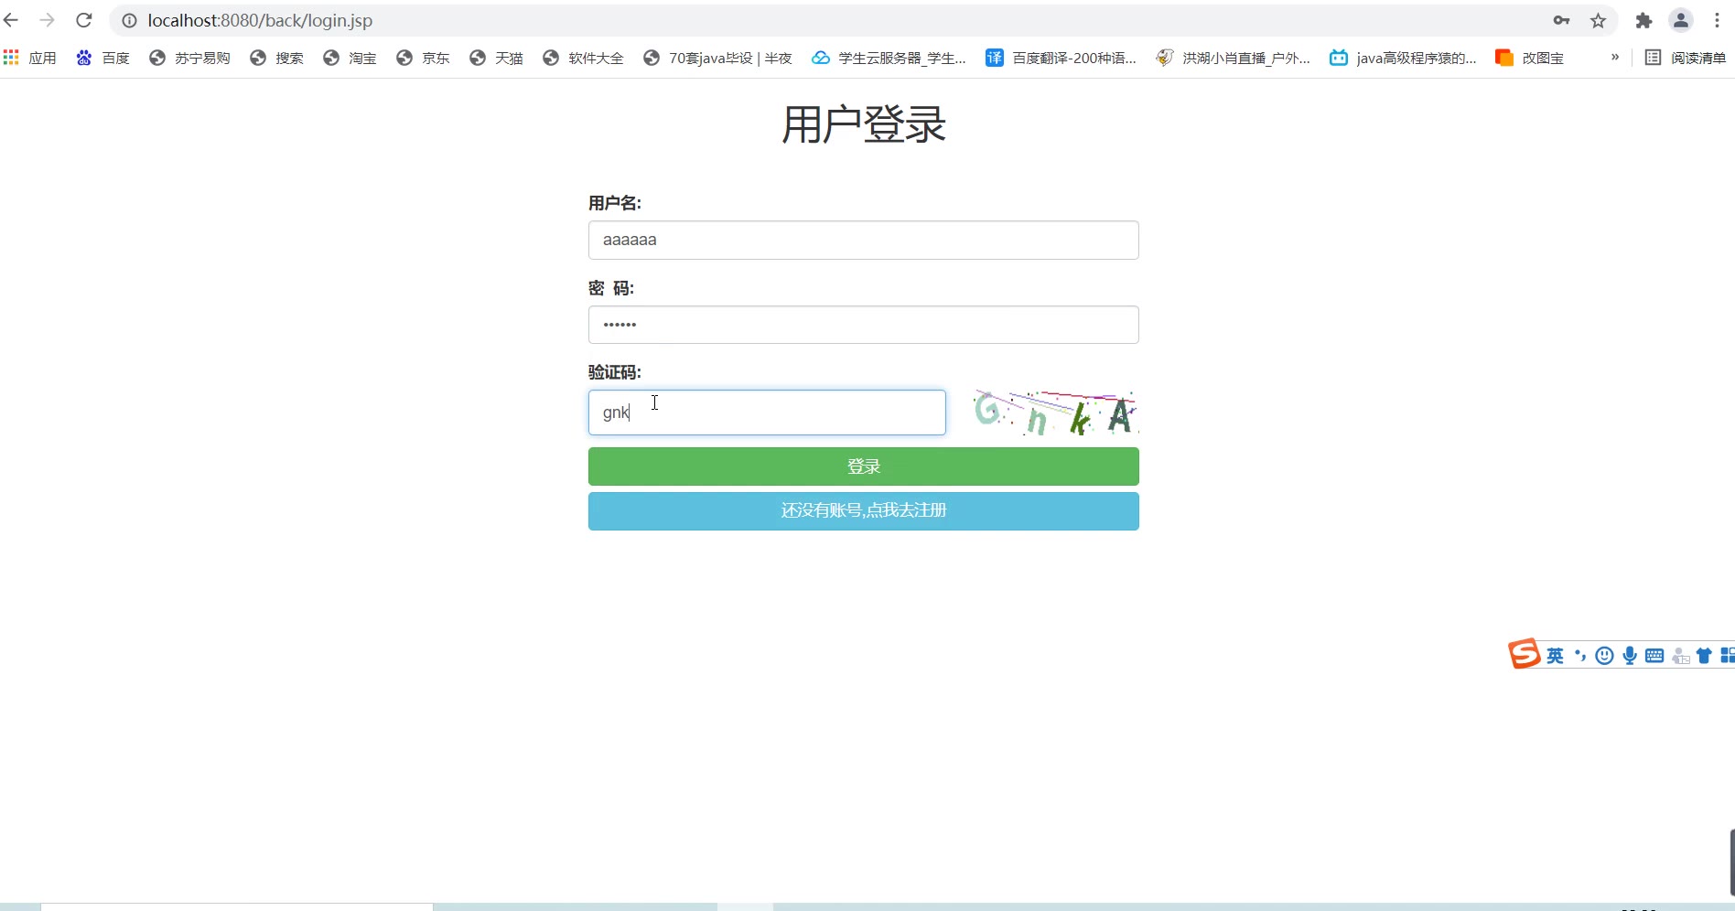This screenshot has height=911, width=1735.
Task: Open the 软件大全 bookmark
Action: (x=583, y=58)
